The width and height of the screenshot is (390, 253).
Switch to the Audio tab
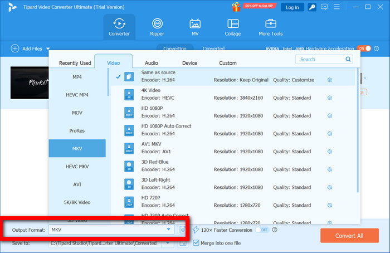point(151,63)
